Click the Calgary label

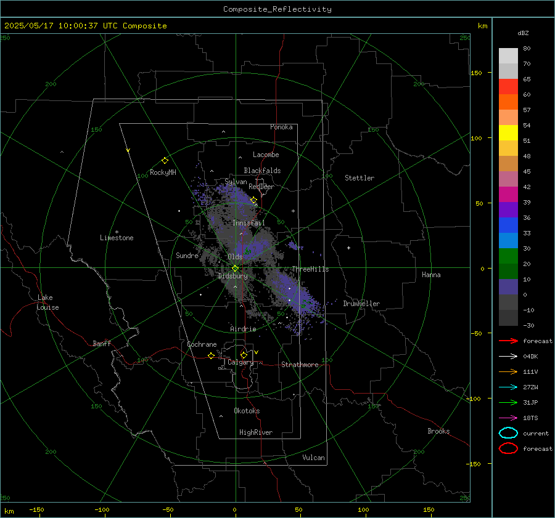[240, 362]
